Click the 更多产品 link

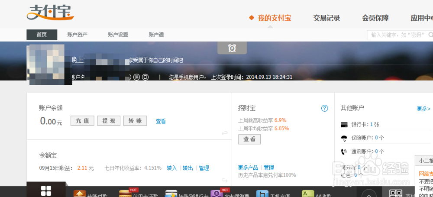point(248,168)
